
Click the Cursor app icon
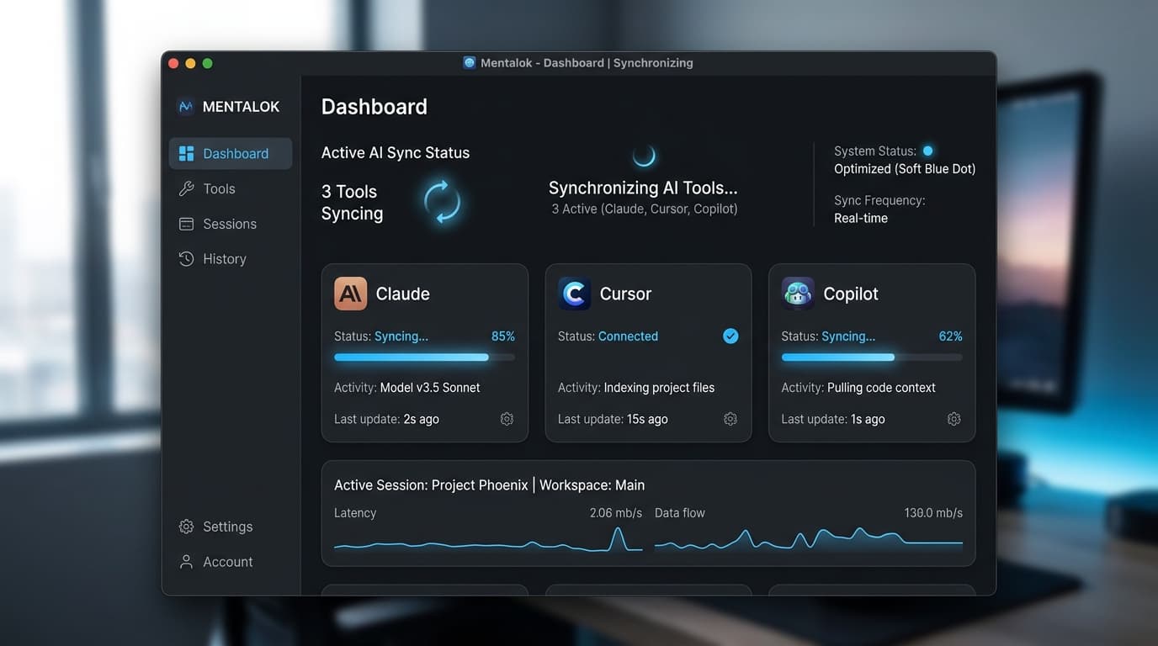pyautogui.click(x=574, y=294)
